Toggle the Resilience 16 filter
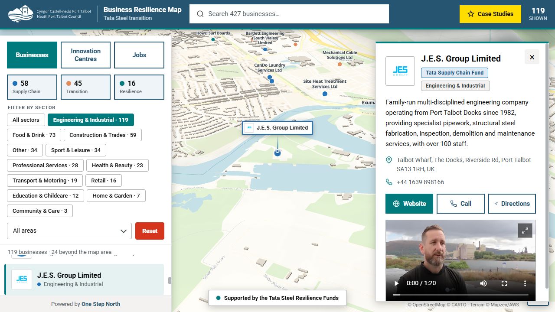 pyautogui.click(x=139, y=87)
